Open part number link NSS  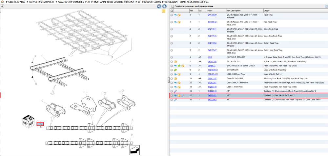210,57
